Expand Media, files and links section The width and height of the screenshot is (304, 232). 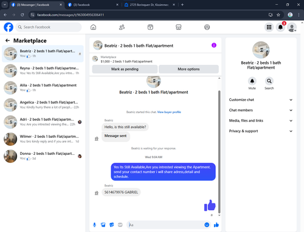(x=261, y=121)
